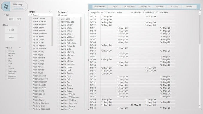Open the Main Menu button
The image size is (203, 114).
[18, 8]
